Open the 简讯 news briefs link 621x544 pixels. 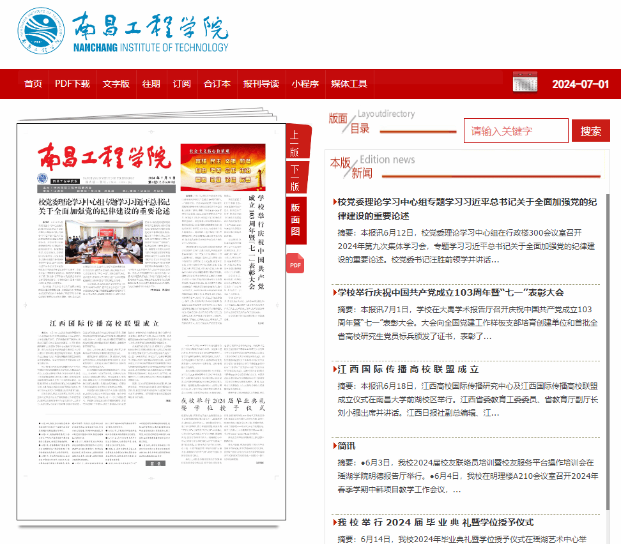click(346, 446)
